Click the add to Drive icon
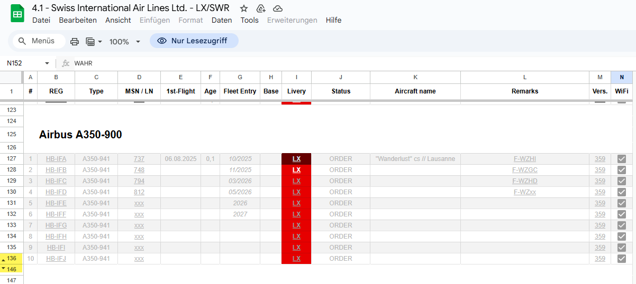636x284 pixels. coord(260,8)
